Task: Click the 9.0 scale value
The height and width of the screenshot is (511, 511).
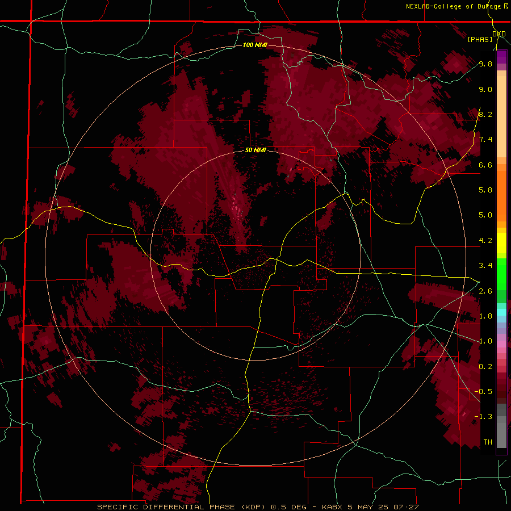Action: tap(485, 89)
